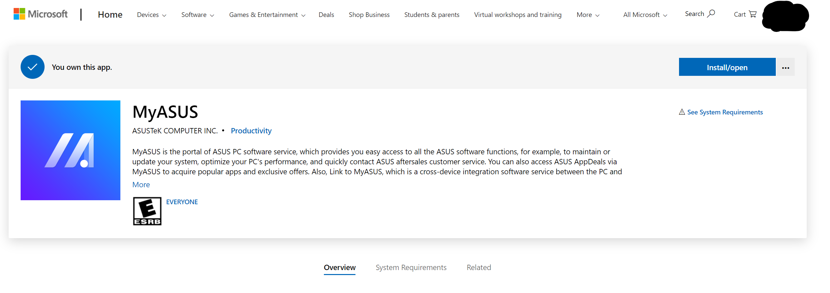
Task: Switch to the System Requirements tab
Action: tap(411, 268)
